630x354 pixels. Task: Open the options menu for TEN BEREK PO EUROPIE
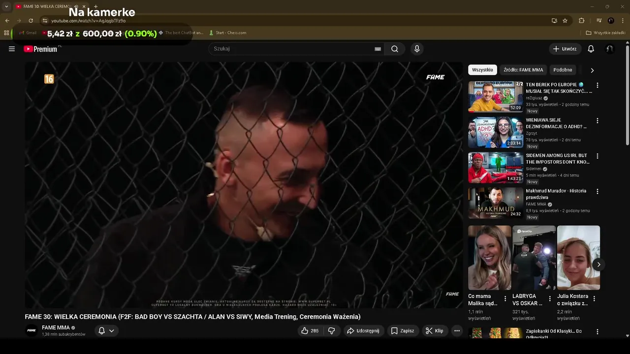tap(598, 85)
